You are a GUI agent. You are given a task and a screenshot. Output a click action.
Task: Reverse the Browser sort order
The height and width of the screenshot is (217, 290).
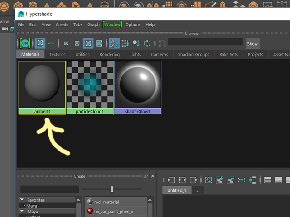click(147, 43)
